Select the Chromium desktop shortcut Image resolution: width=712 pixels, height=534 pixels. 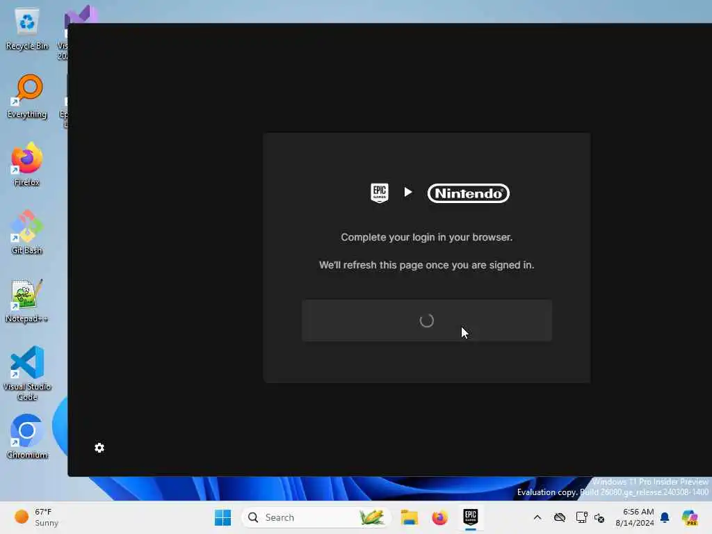(27, 437)
